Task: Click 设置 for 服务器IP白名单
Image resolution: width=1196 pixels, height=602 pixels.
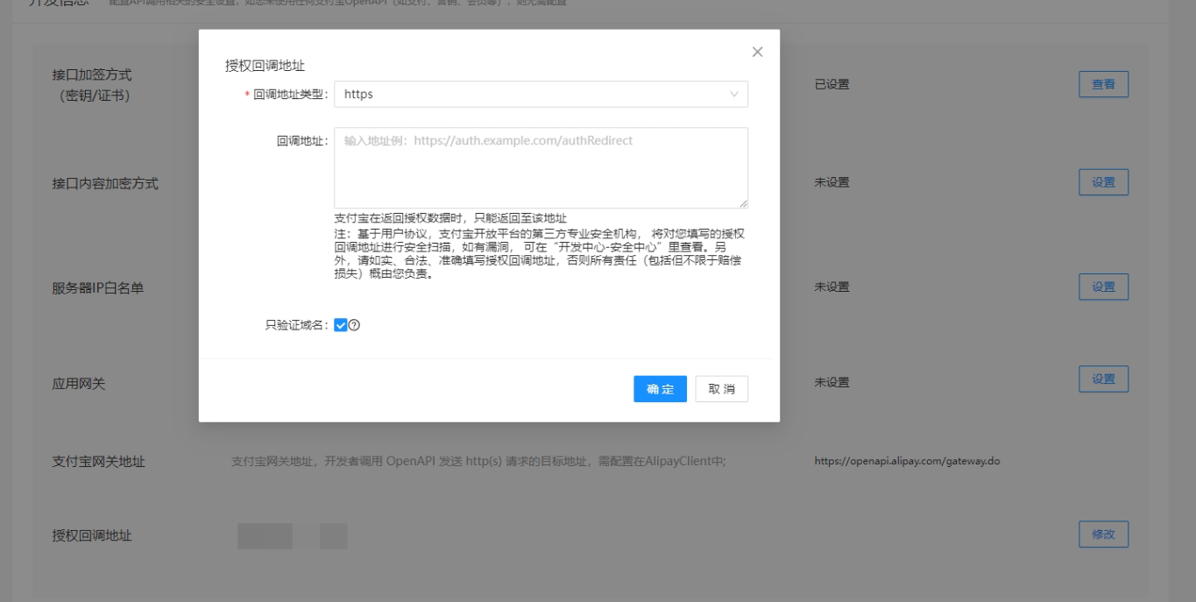Action: (x=1103, y=287)
